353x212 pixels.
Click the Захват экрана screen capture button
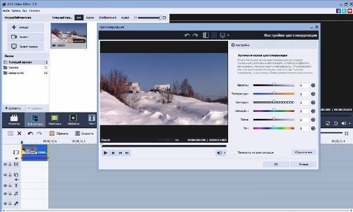(x=26, y=47)
